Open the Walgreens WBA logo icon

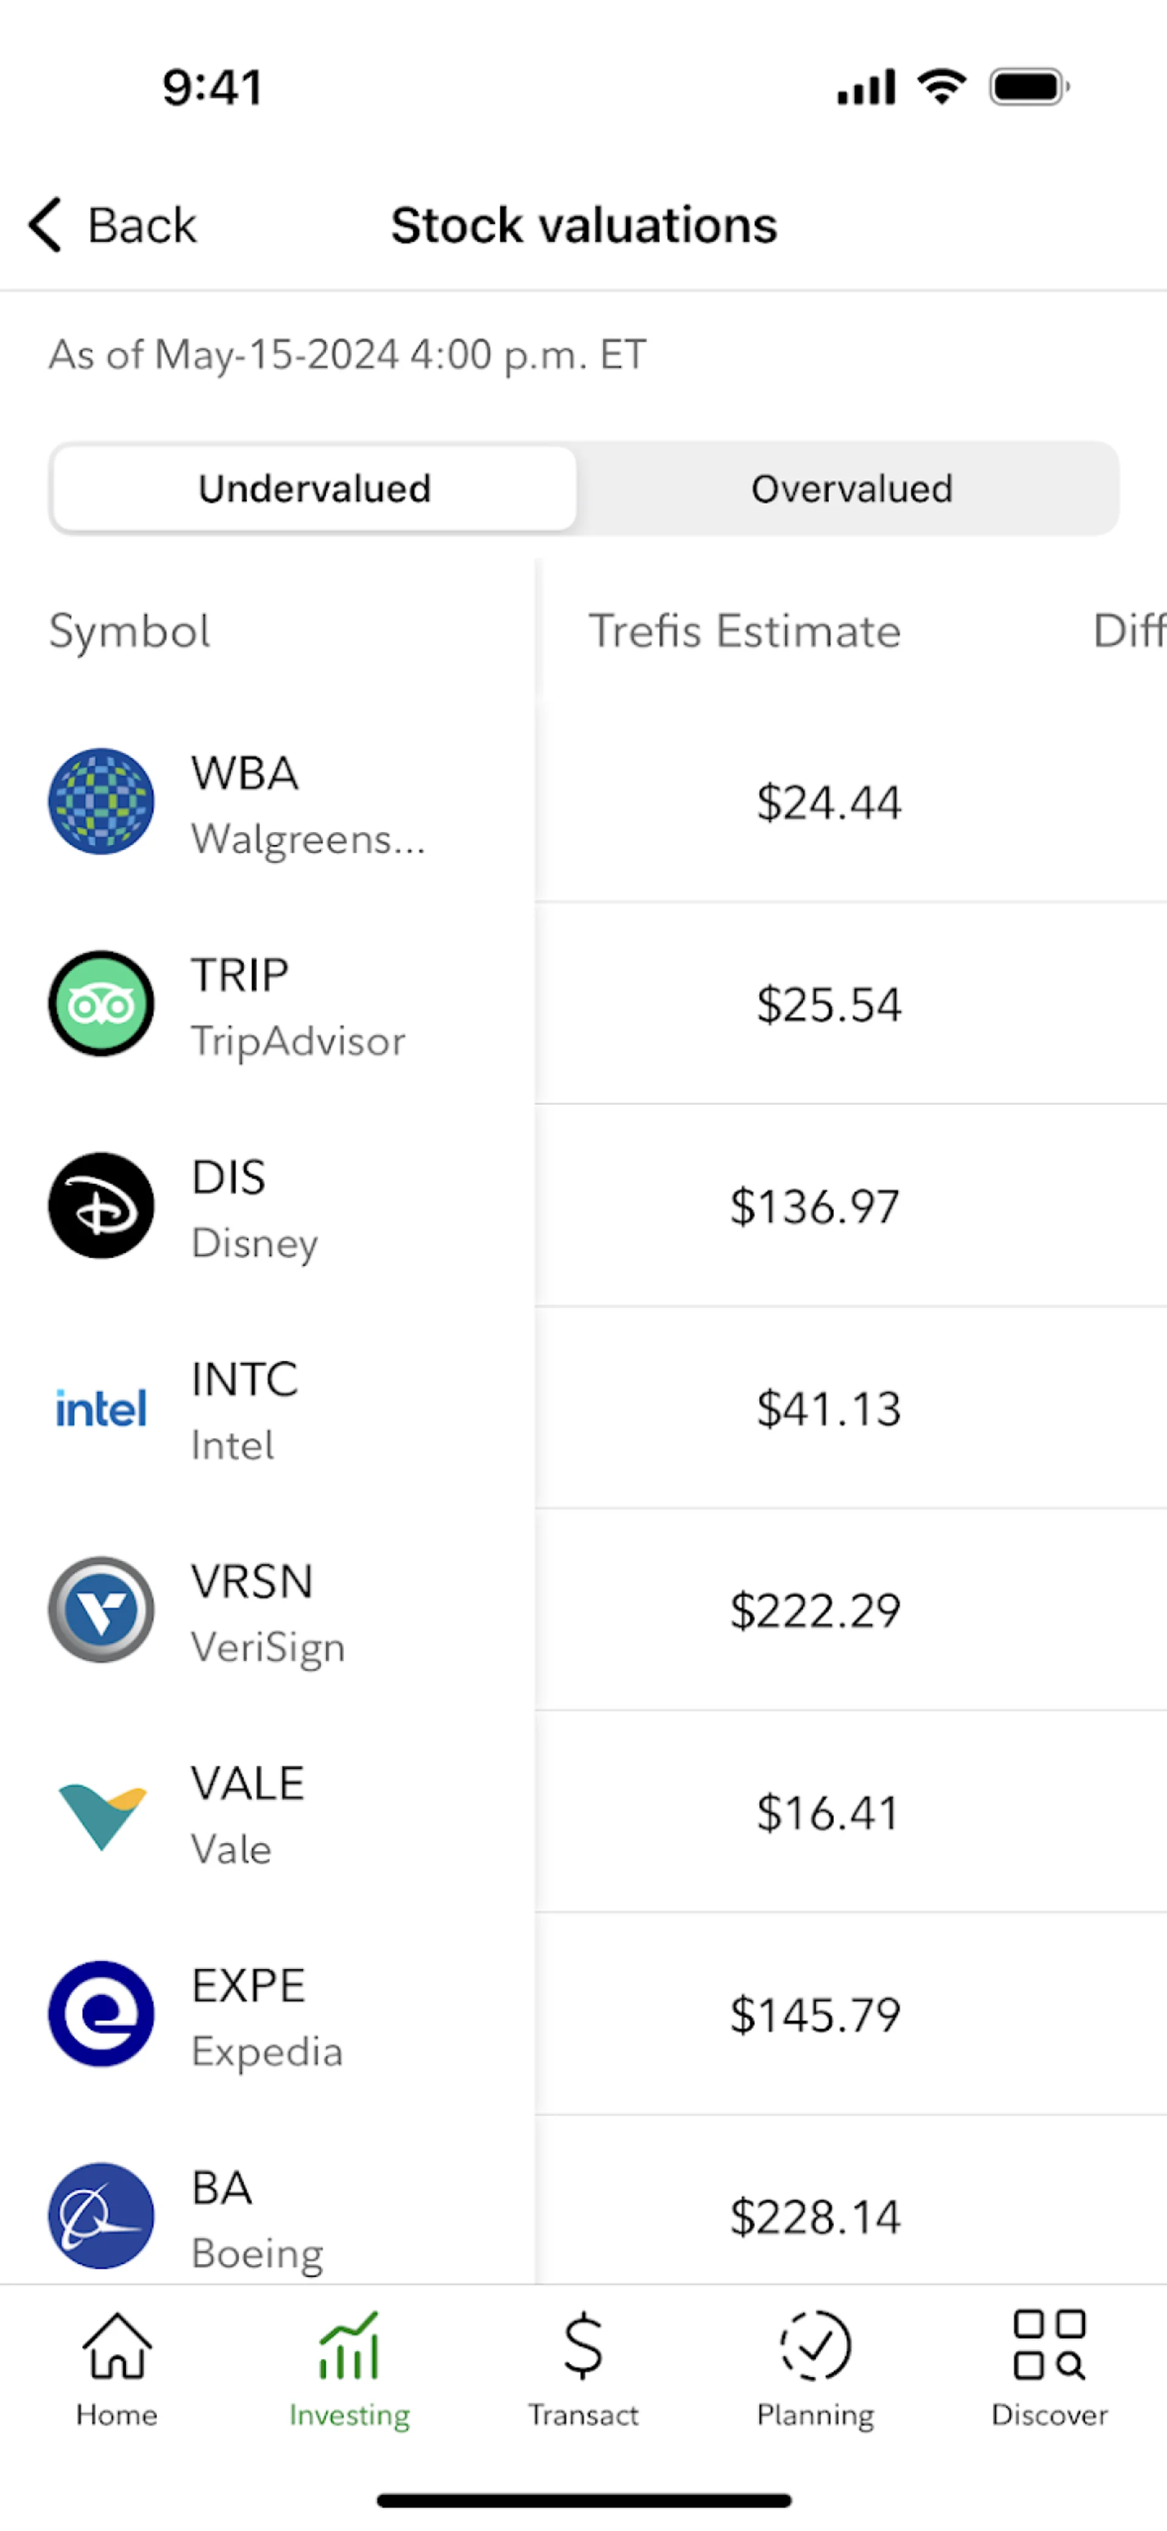tap(101, 802)
